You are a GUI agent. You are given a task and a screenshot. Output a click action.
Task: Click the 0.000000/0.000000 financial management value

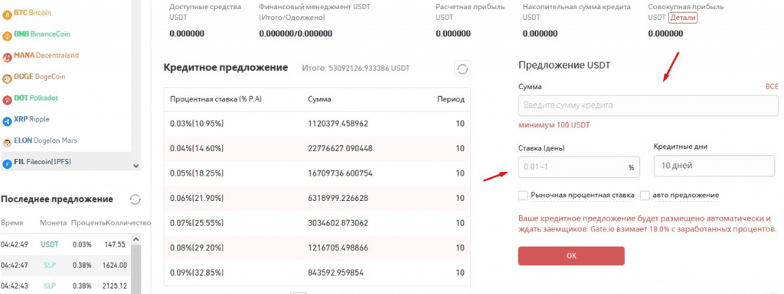click(296, 34)
